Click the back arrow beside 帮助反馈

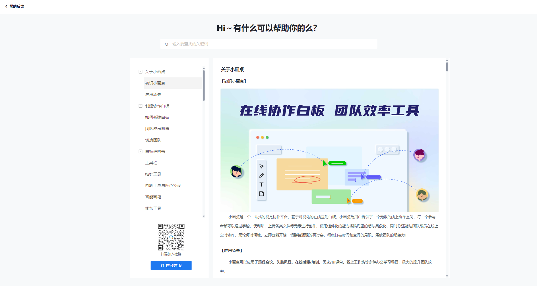pos(6,6)
